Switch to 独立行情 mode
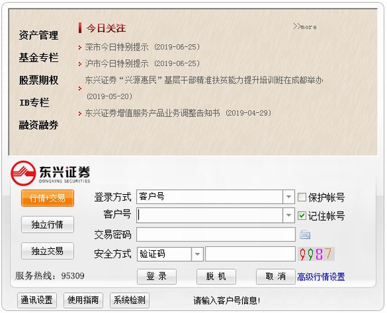This screenshot has height=313, width=387. pyautogui.click(x=47, y=224)
